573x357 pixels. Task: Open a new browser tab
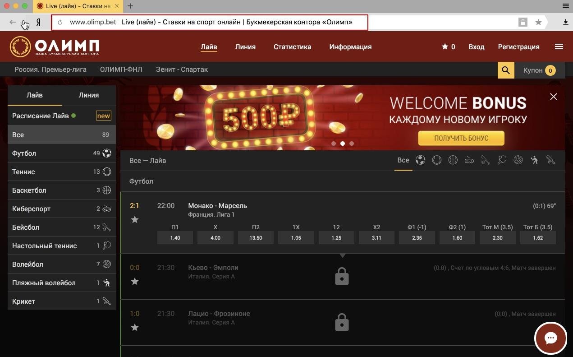click(130, 6)
